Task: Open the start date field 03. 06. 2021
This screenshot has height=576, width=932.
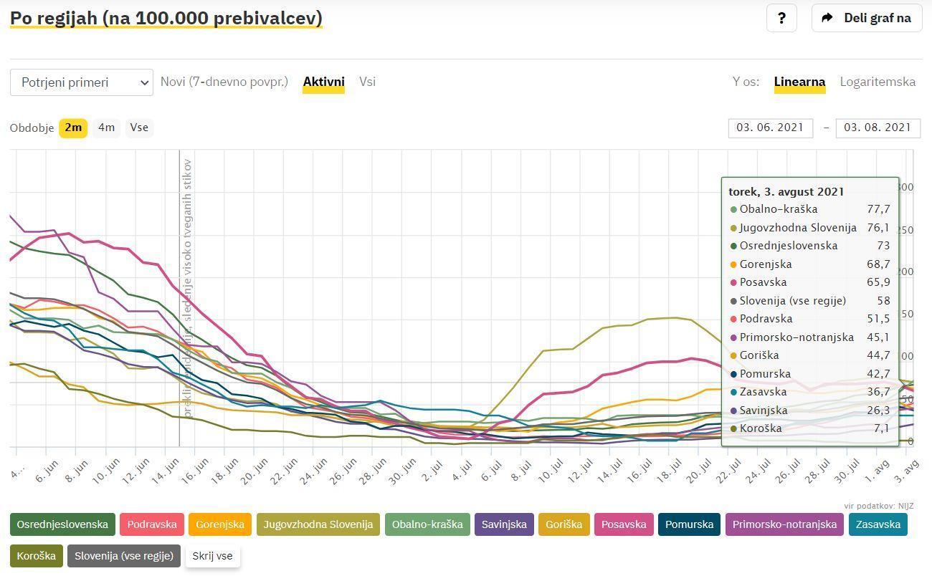Action: [770, 128]
